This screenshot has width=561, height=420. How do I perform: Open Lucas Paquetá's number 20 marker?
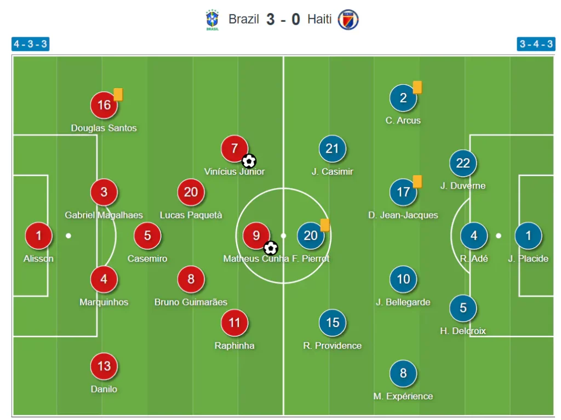(191, 192)
